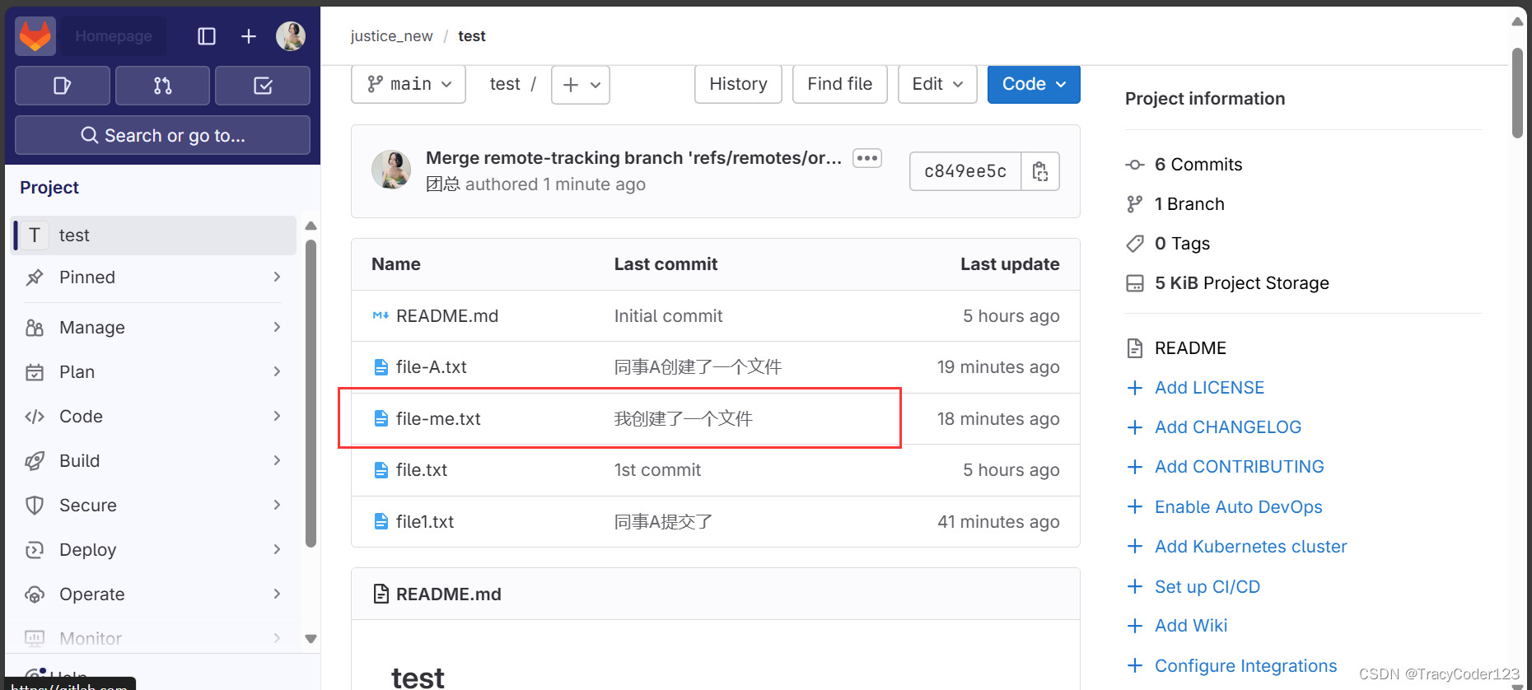
Task: Click the Find file button
Action: (x=839, y=84)
